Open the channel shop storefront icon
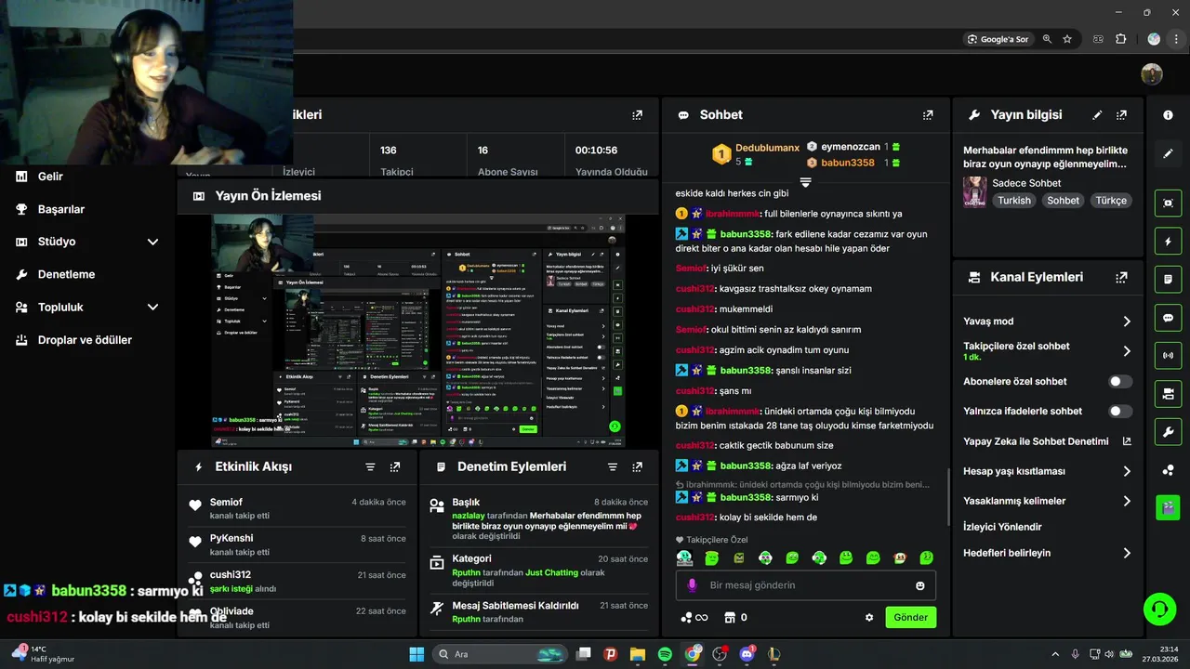Viewport: 1190px width, 669px height. click(x=730, y=617)
